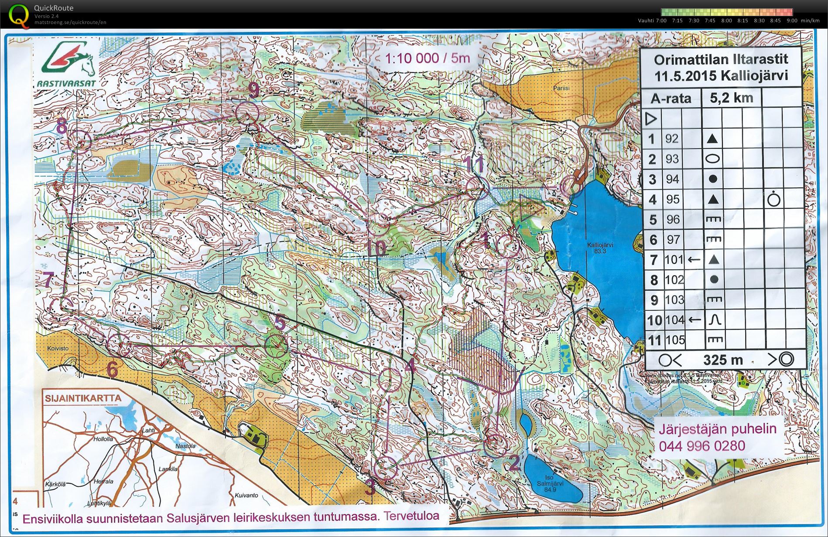Click the left arrow symbol in row 7 (101)
This screenshot has width=828, height=537.
point(694,260)
